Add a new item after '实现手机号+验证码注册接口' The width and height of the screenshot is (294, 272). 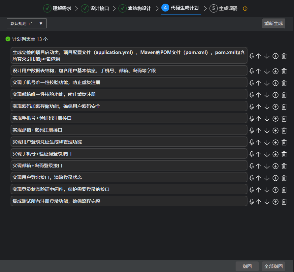tap(276, 119)
